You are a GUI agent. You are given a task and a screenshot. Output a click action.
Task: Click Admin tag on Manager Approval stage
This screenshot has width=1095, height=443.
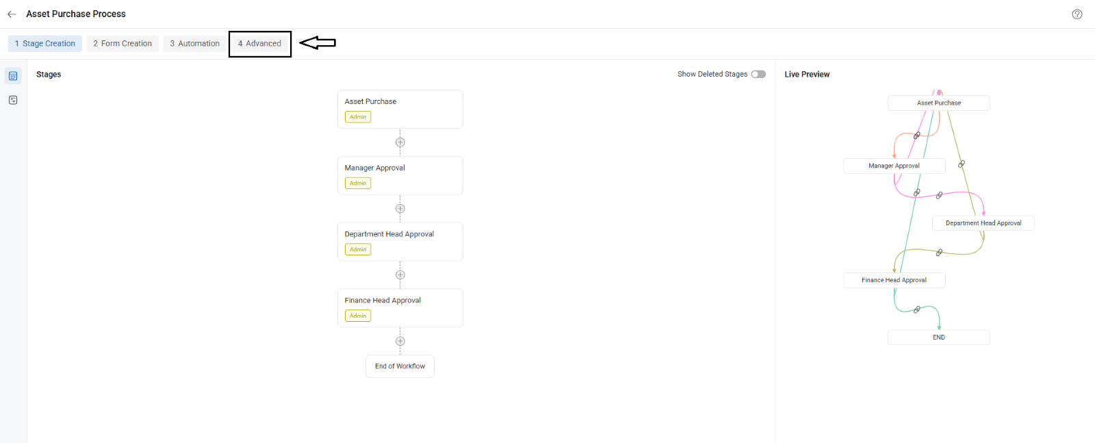pyautogui.click(x=358, y=183)
